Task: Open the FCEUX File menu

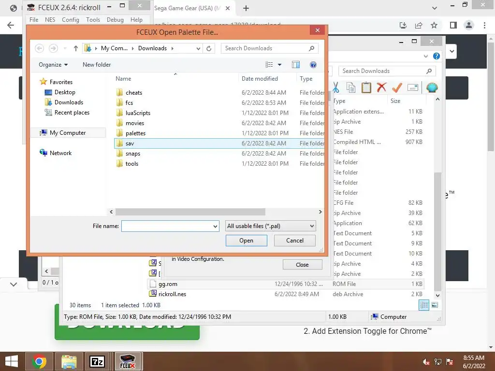Action: tap(34, 19)
